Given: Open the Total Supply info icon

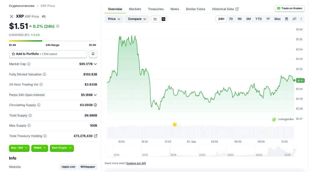Looking at the screenshot, I should click(30, 115).
